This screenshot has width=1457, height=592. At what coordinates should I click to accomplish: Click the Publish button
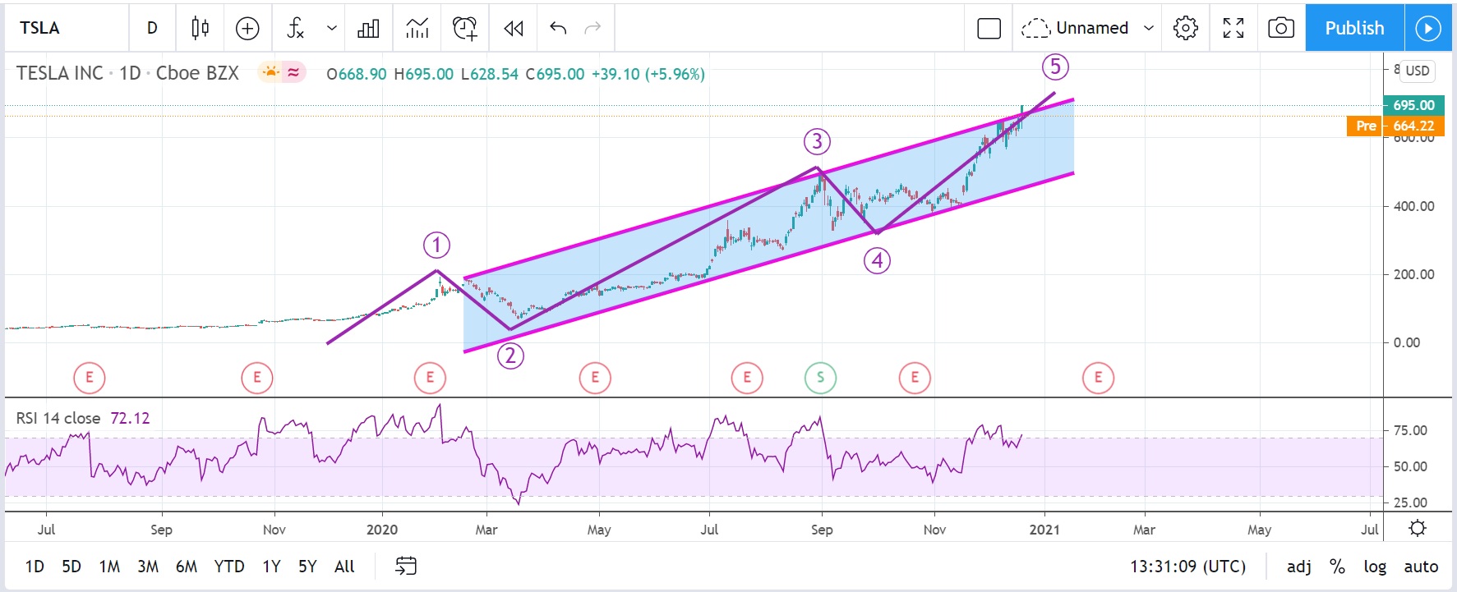1354,28
